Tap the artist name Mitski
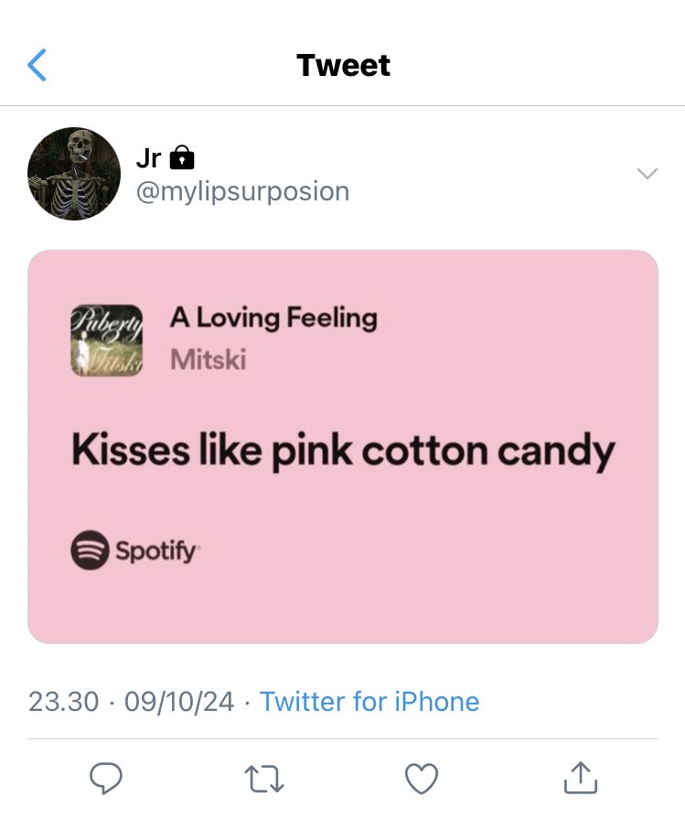Image resolution: width=685 pixels, height=818 pixels. (208, 360)
